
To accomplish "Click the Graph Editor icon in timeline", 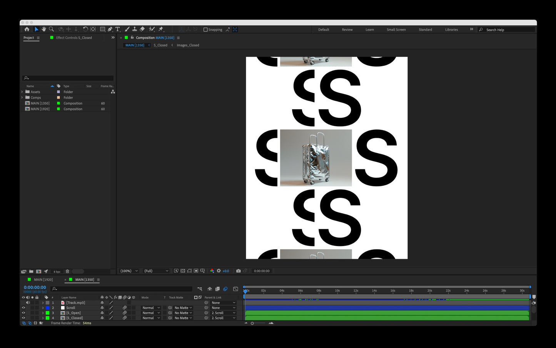I will pos(235,289).
